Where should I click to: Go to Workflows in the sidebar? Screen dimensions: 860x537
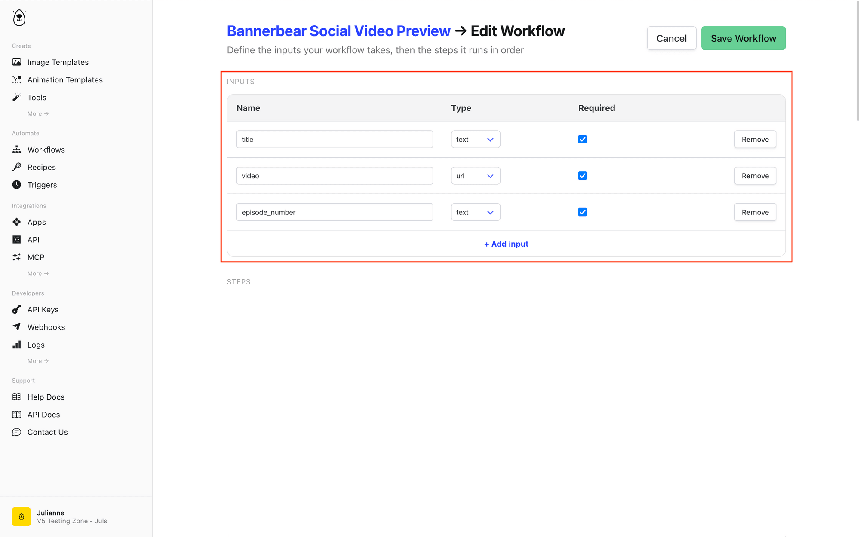click(46, 150)
